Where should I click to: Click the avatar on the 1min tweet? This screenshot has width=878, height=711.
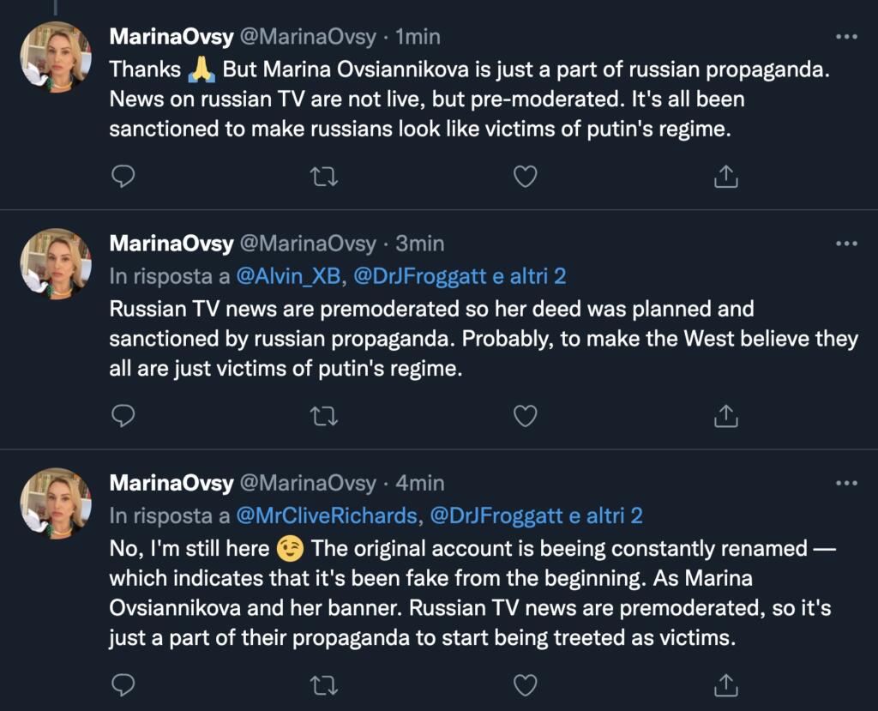click(x=56, y=57)
